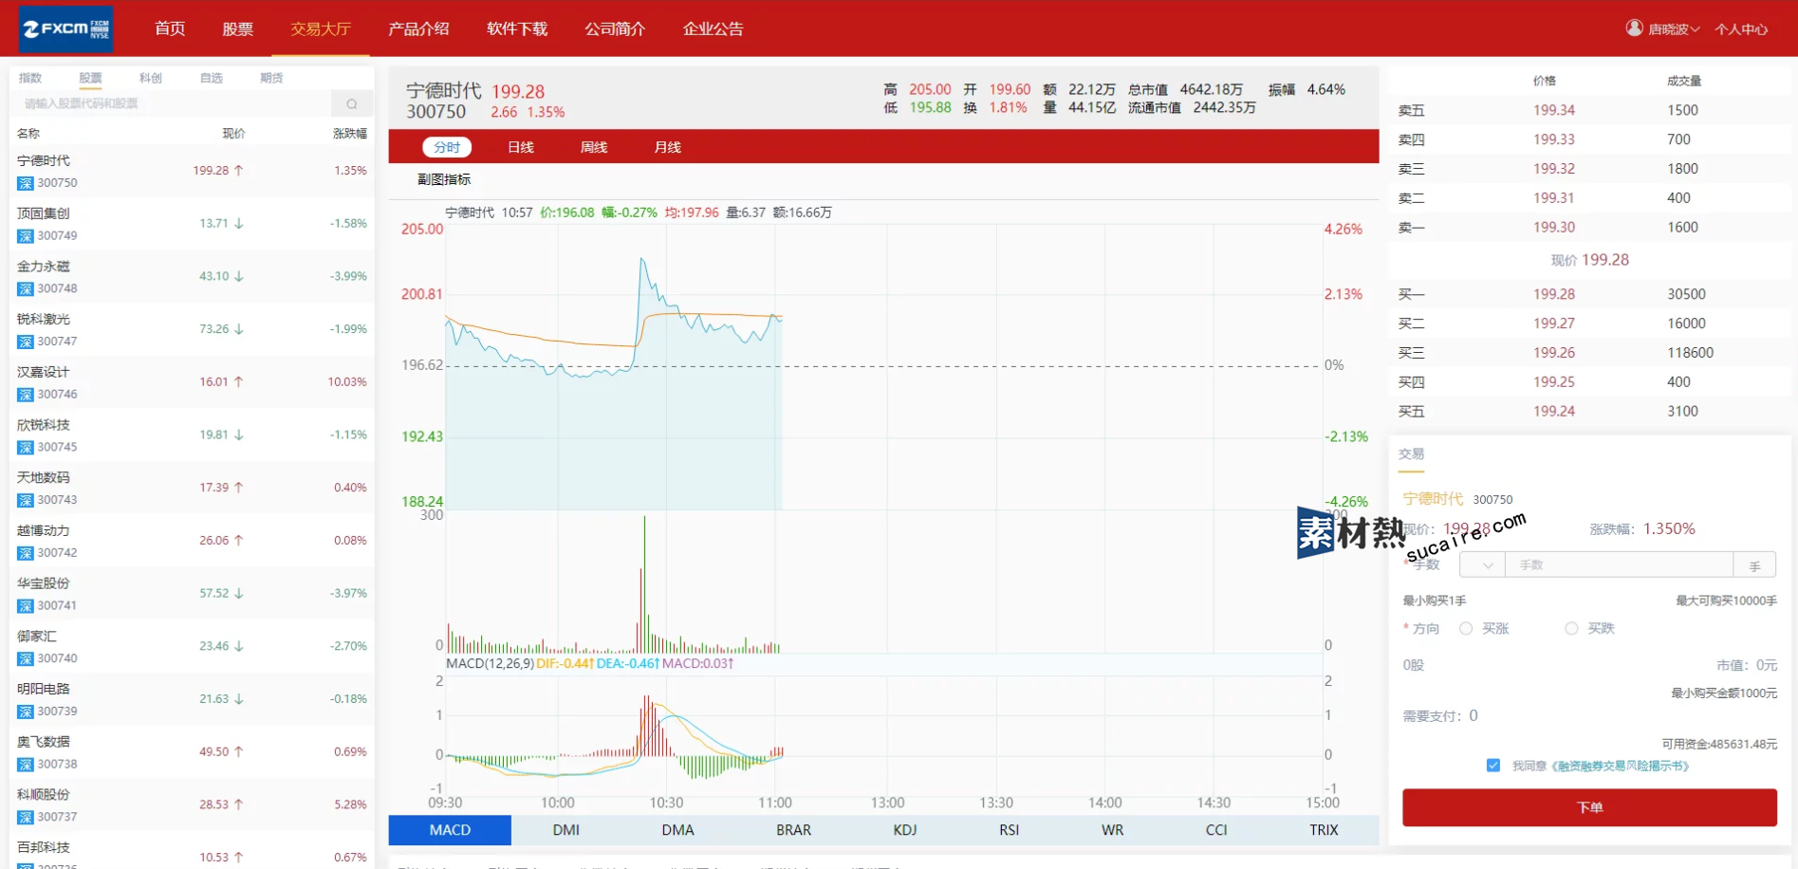Click the user avatar icon
1798x869 pixels.
coord(1634,28)
